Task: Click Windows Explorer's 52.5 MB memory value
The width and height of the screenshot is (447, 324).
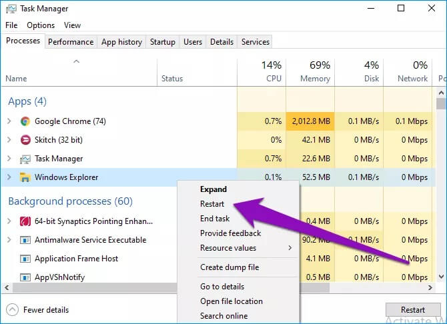Action: 316,177
